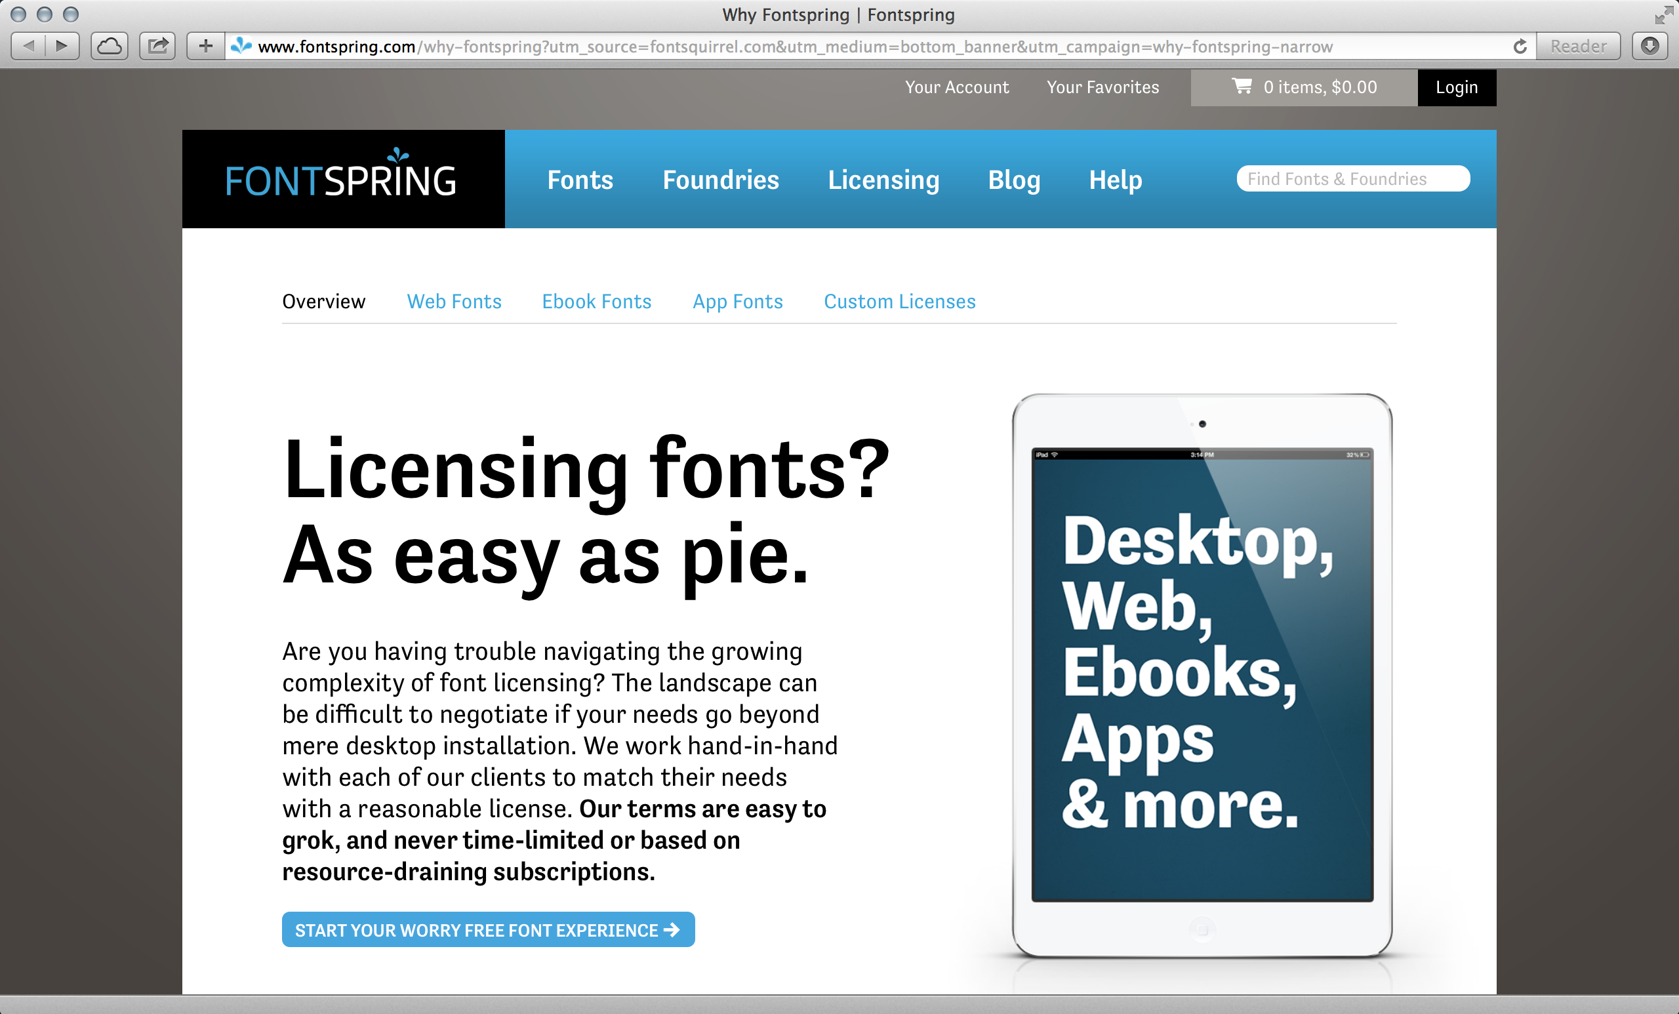Screen dimensions: 1679x1014
Task: Select the Licensing nav item
Action: click(883, 180)
